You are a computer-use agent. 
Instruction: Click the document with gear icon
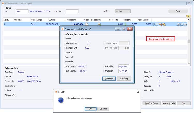coord(178,24)
